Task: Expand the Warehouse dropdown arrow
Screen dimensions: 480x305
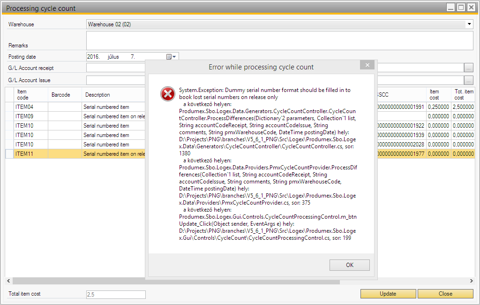Action: [469, 24]
